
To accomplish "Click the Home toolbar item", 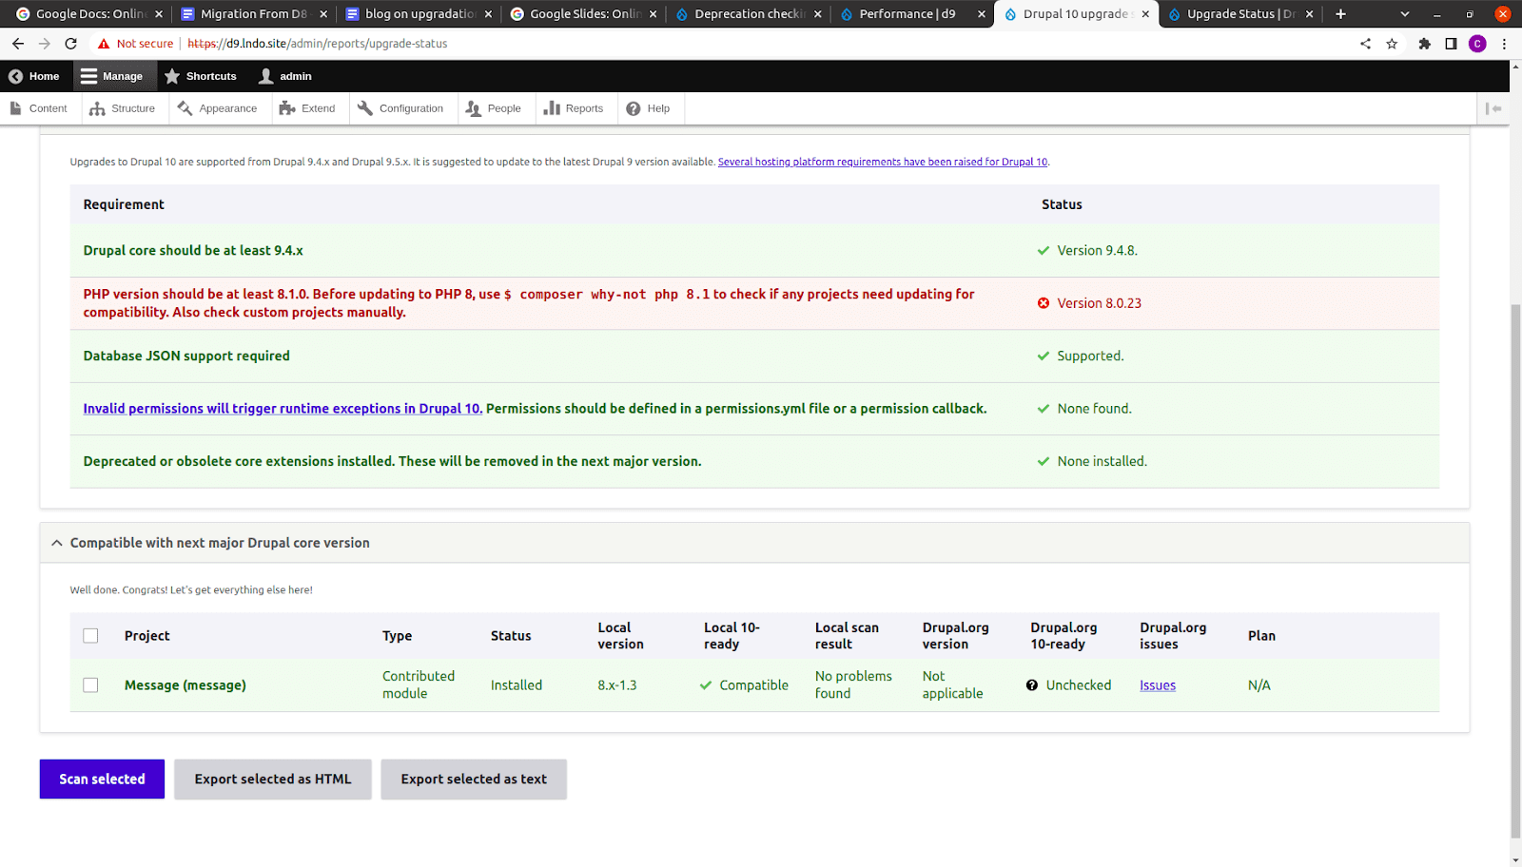I will [x=33, y=76].
